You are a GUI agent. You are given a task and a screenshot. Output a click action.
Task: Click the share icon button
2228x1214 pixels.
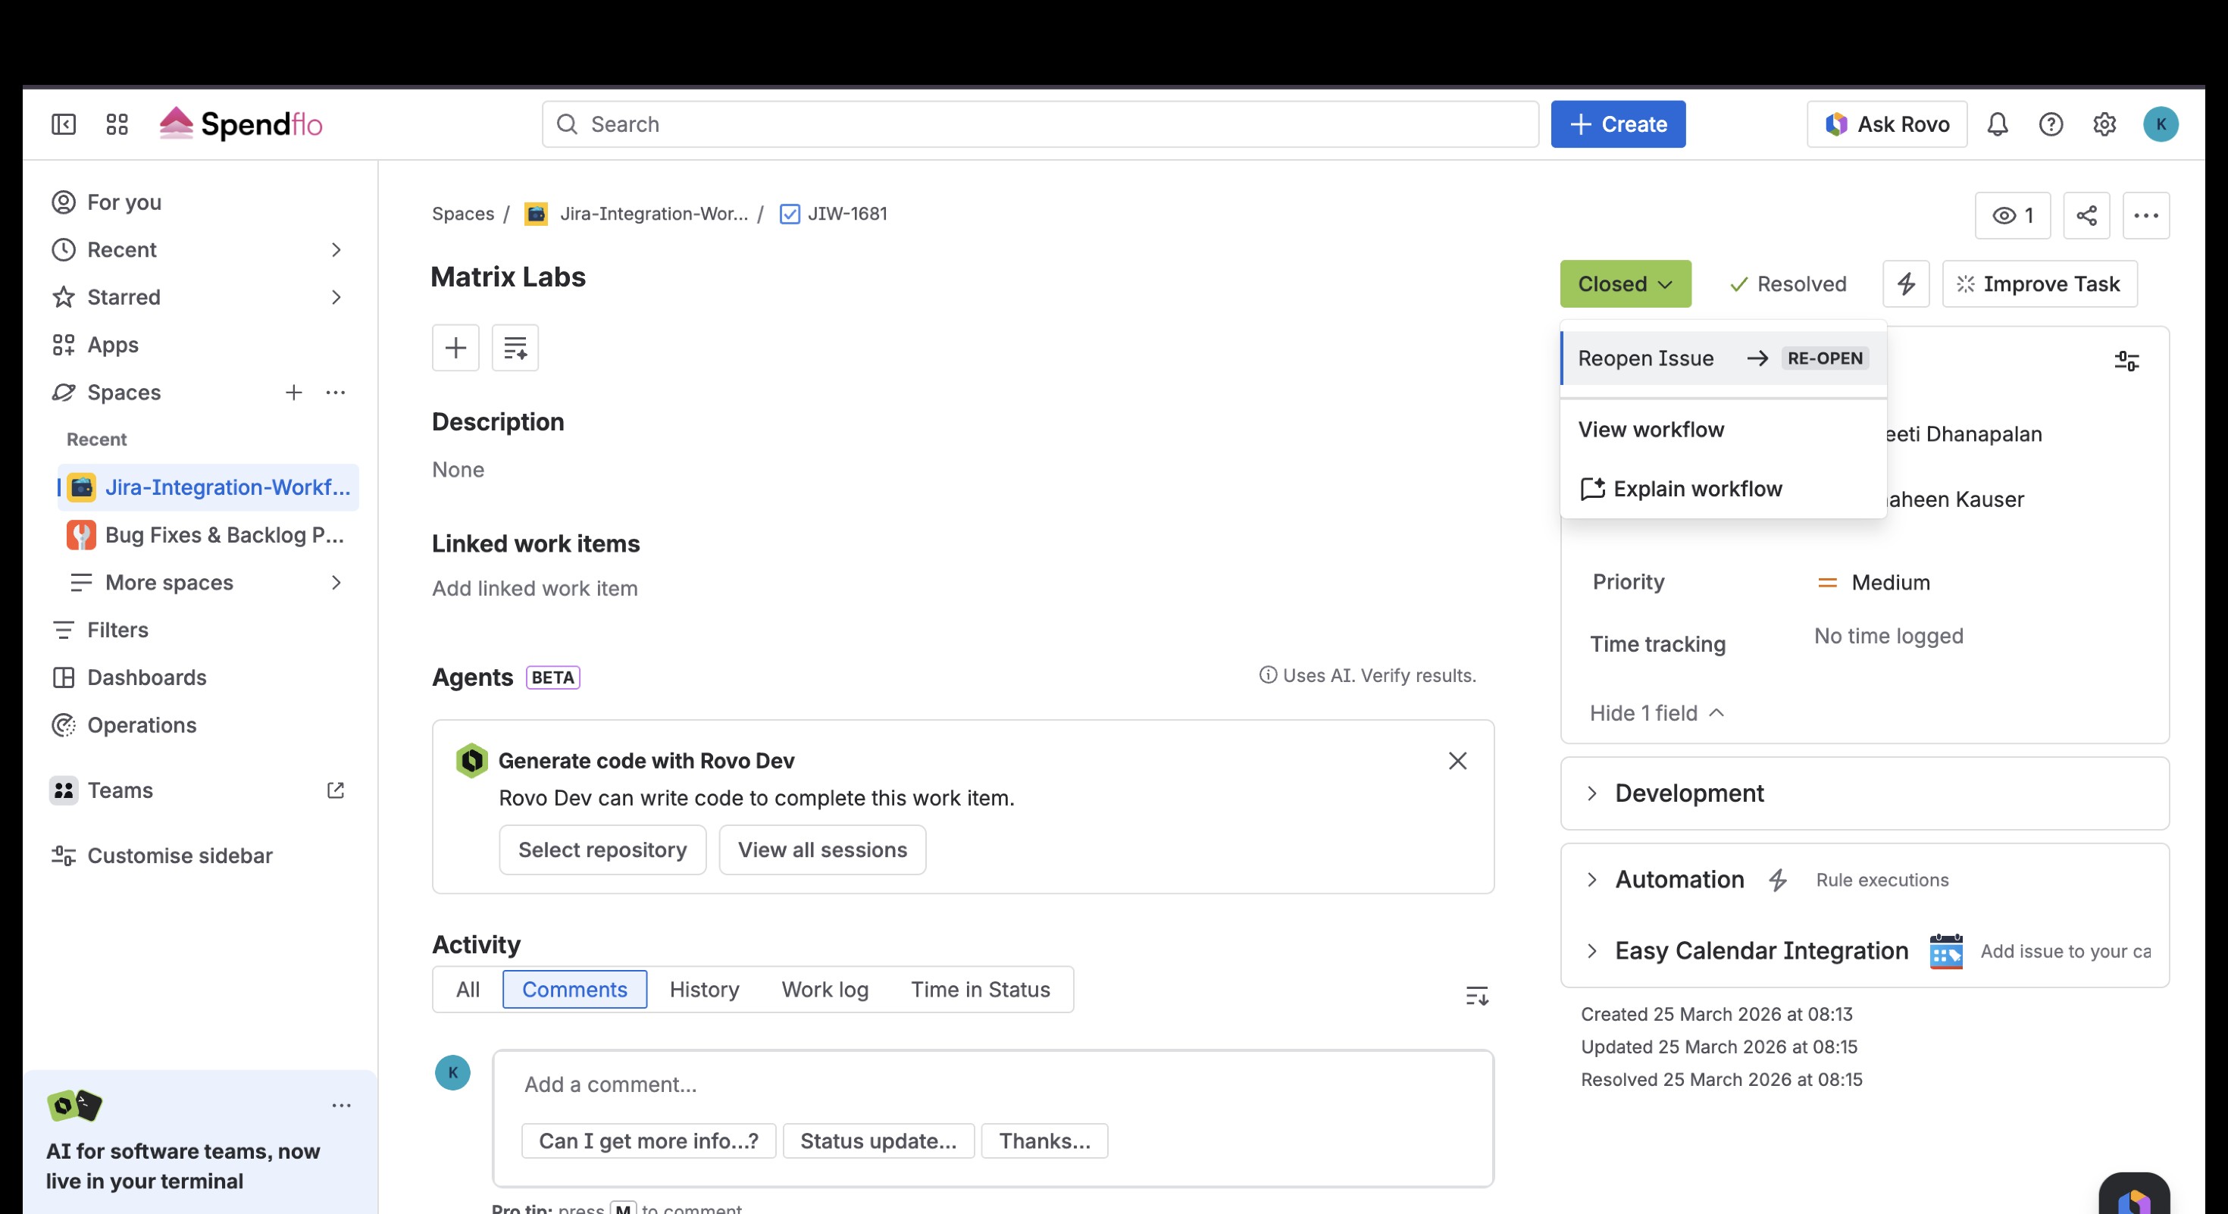coord(2086,215)
